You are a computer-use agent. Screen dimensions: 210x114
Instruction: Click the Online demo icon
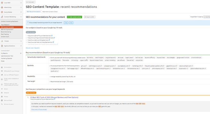click(2, 67)
